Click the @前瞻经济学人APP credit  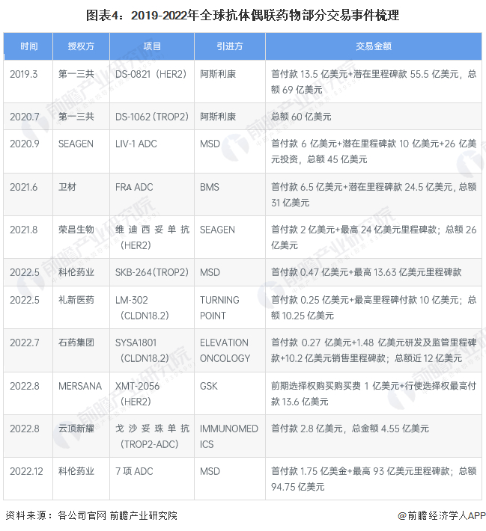point(442,515)
